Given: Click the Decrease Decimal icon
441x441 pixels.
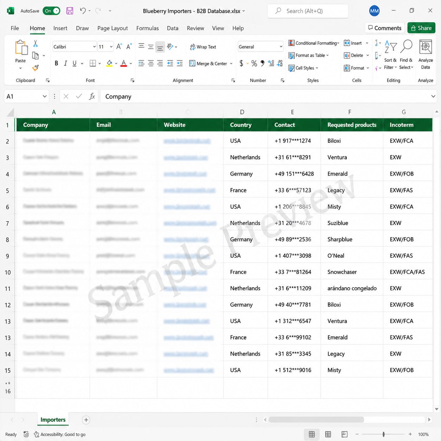Looking at the screenshot, I should coord(280,63).
